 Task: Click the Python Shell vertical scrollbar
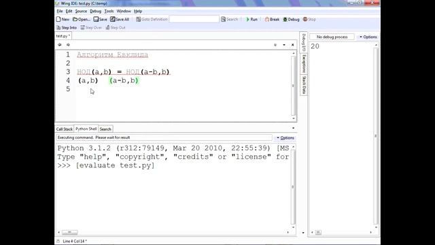(293, 186)
